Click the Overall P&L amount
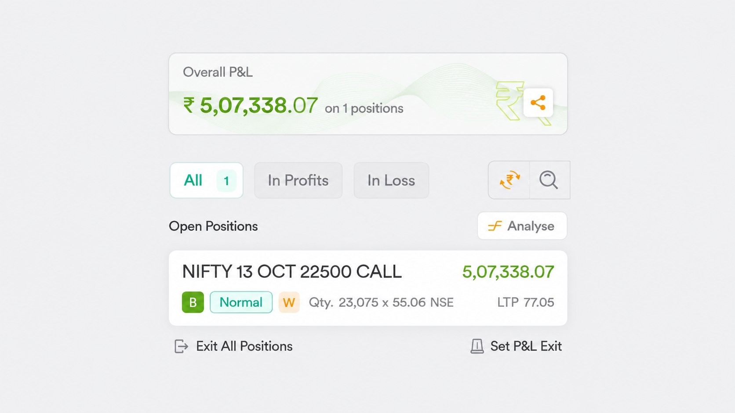The image size is (735, 413). (x=250, y=106)
